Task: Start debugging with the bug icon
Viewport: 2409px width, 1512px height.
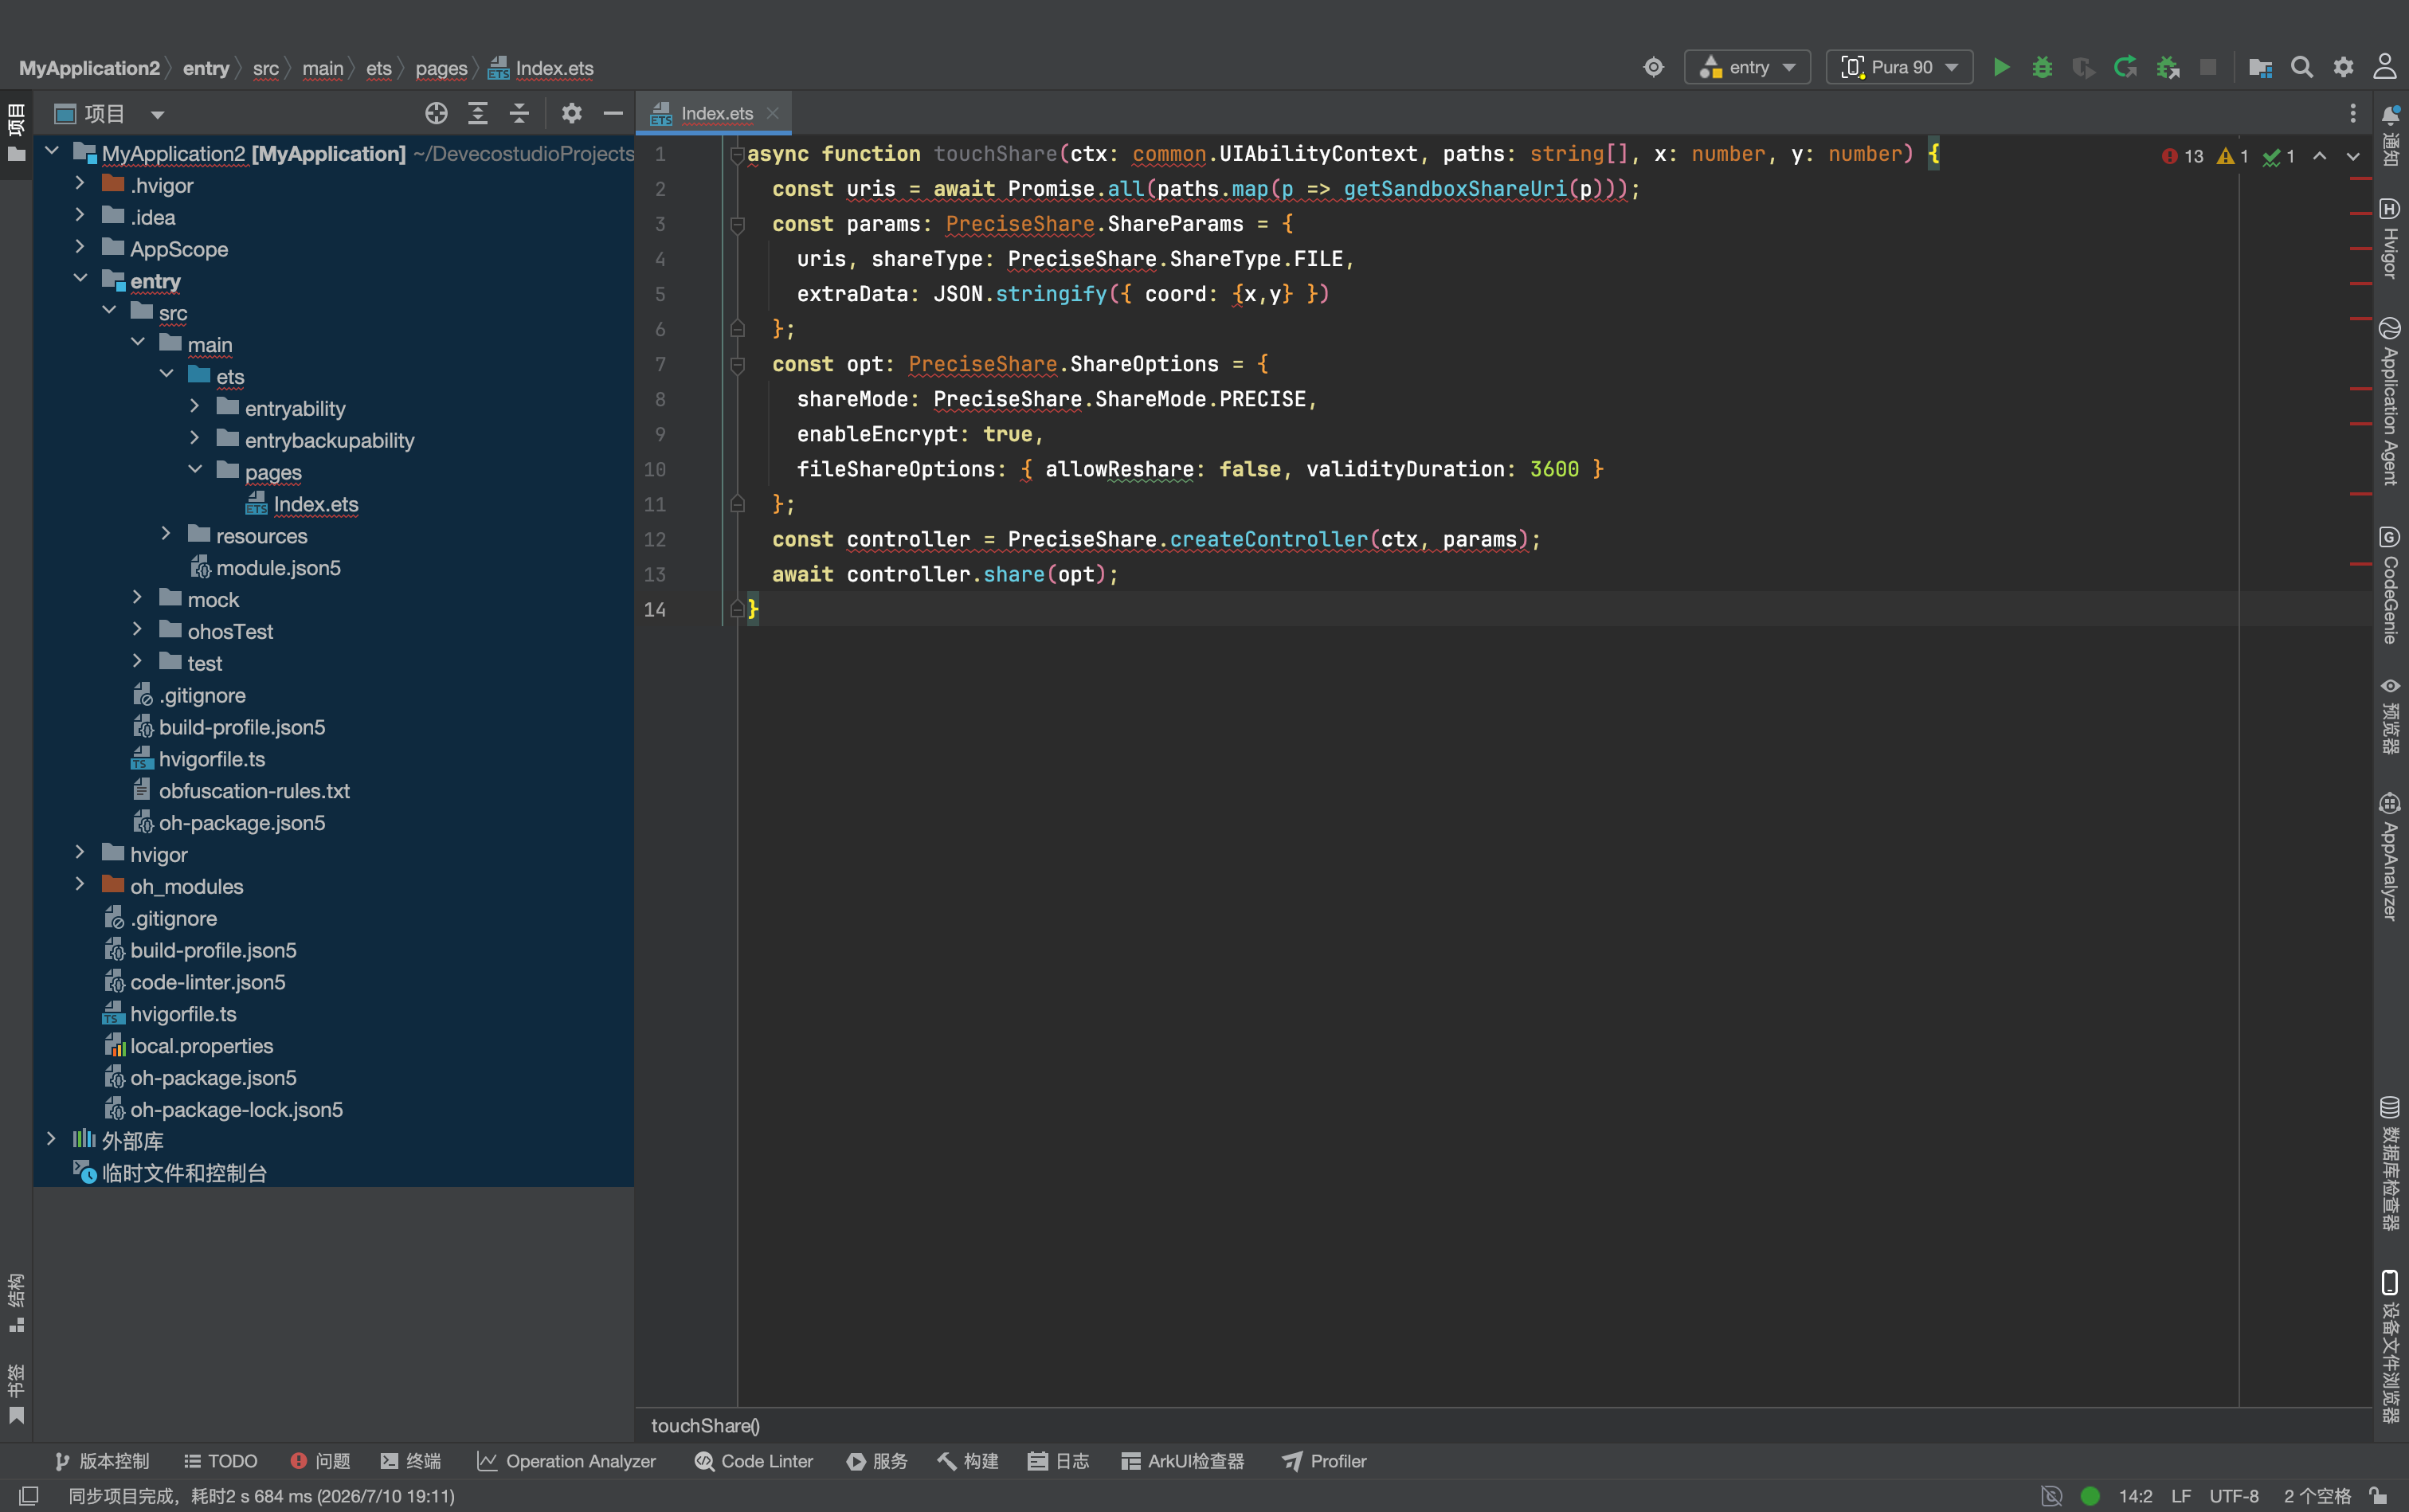Action: 2042,67
